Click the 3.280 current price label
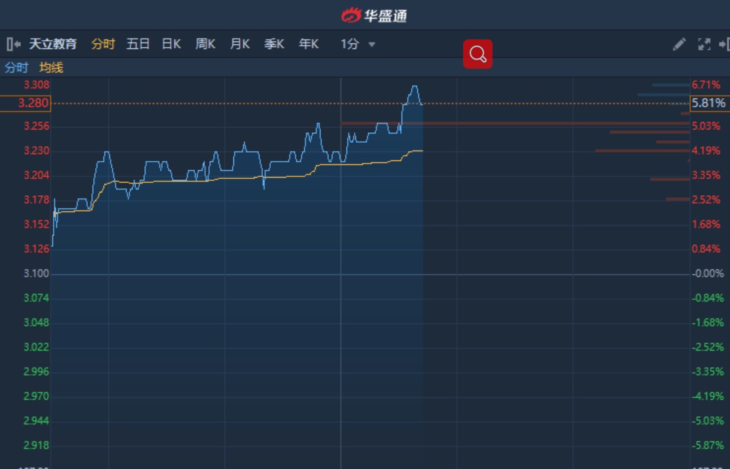This screenshot has height=469, width=730. [x=33, y=103]
